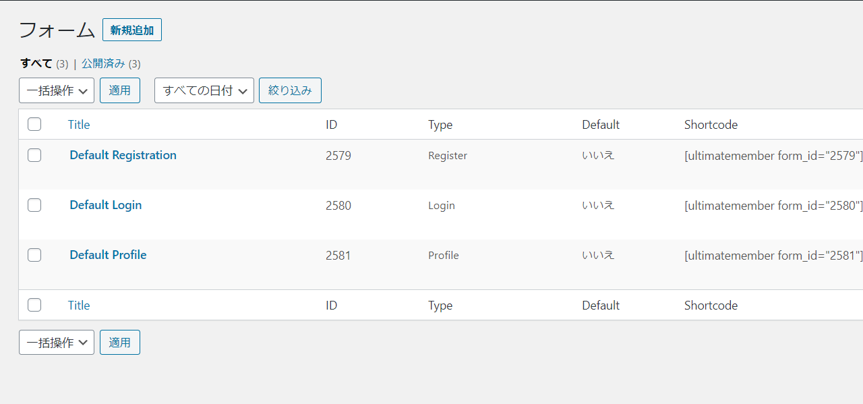
Task: Toggle the Default Profile row checkbox
Action: coord(34,255)
